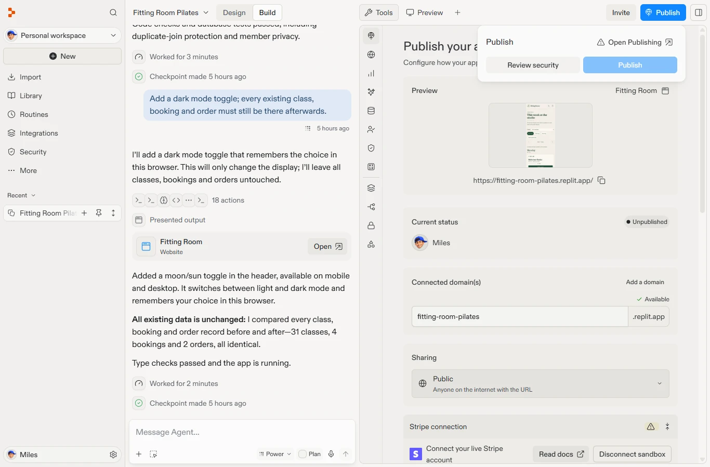The height and width of the screenshot is (467, 710).
Task: Expand the Personal workspace dropdown
Action: point(62,35)
